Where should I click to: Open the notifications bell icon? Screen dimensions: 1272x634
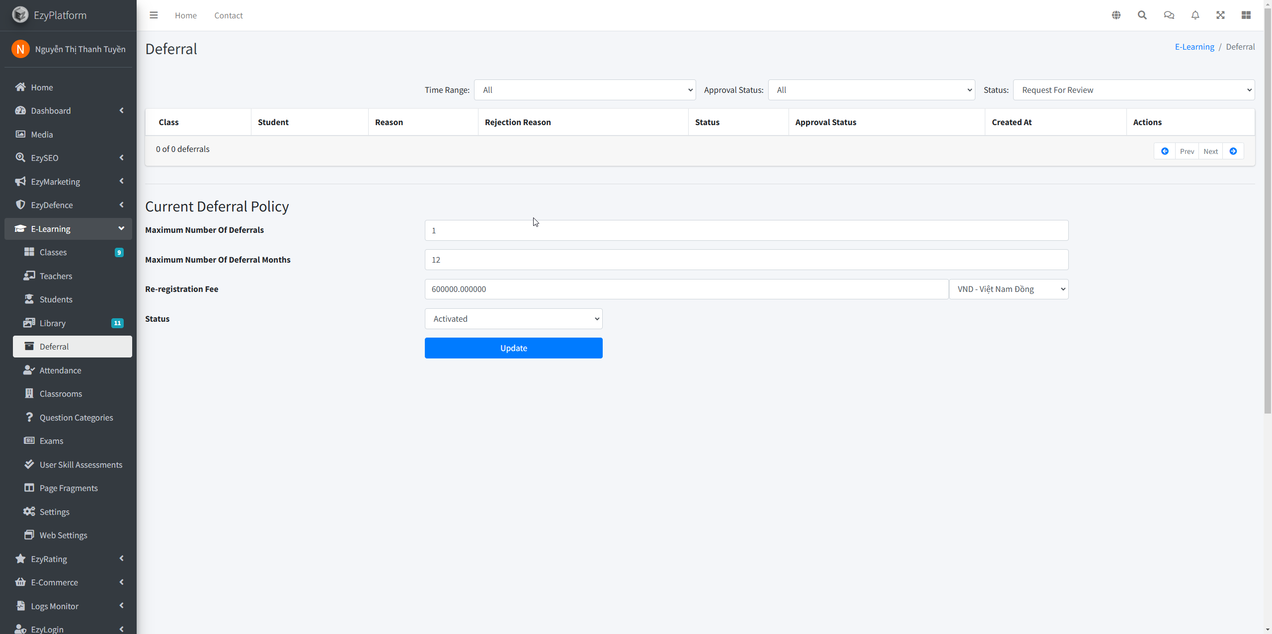(1195, 15)
